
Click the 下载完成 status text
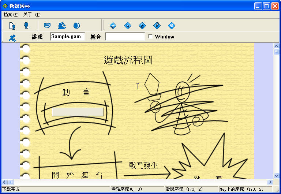click(x=11, y=189)
